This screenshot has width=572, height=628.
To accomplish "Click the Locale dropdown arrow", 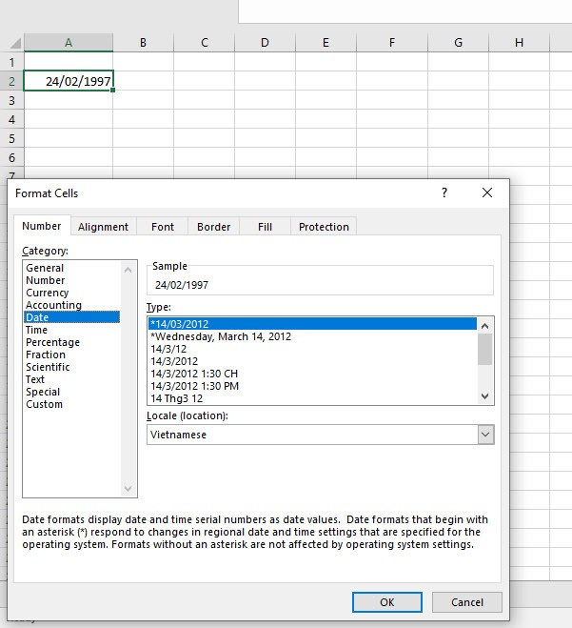I will click(x=485, y=435).
